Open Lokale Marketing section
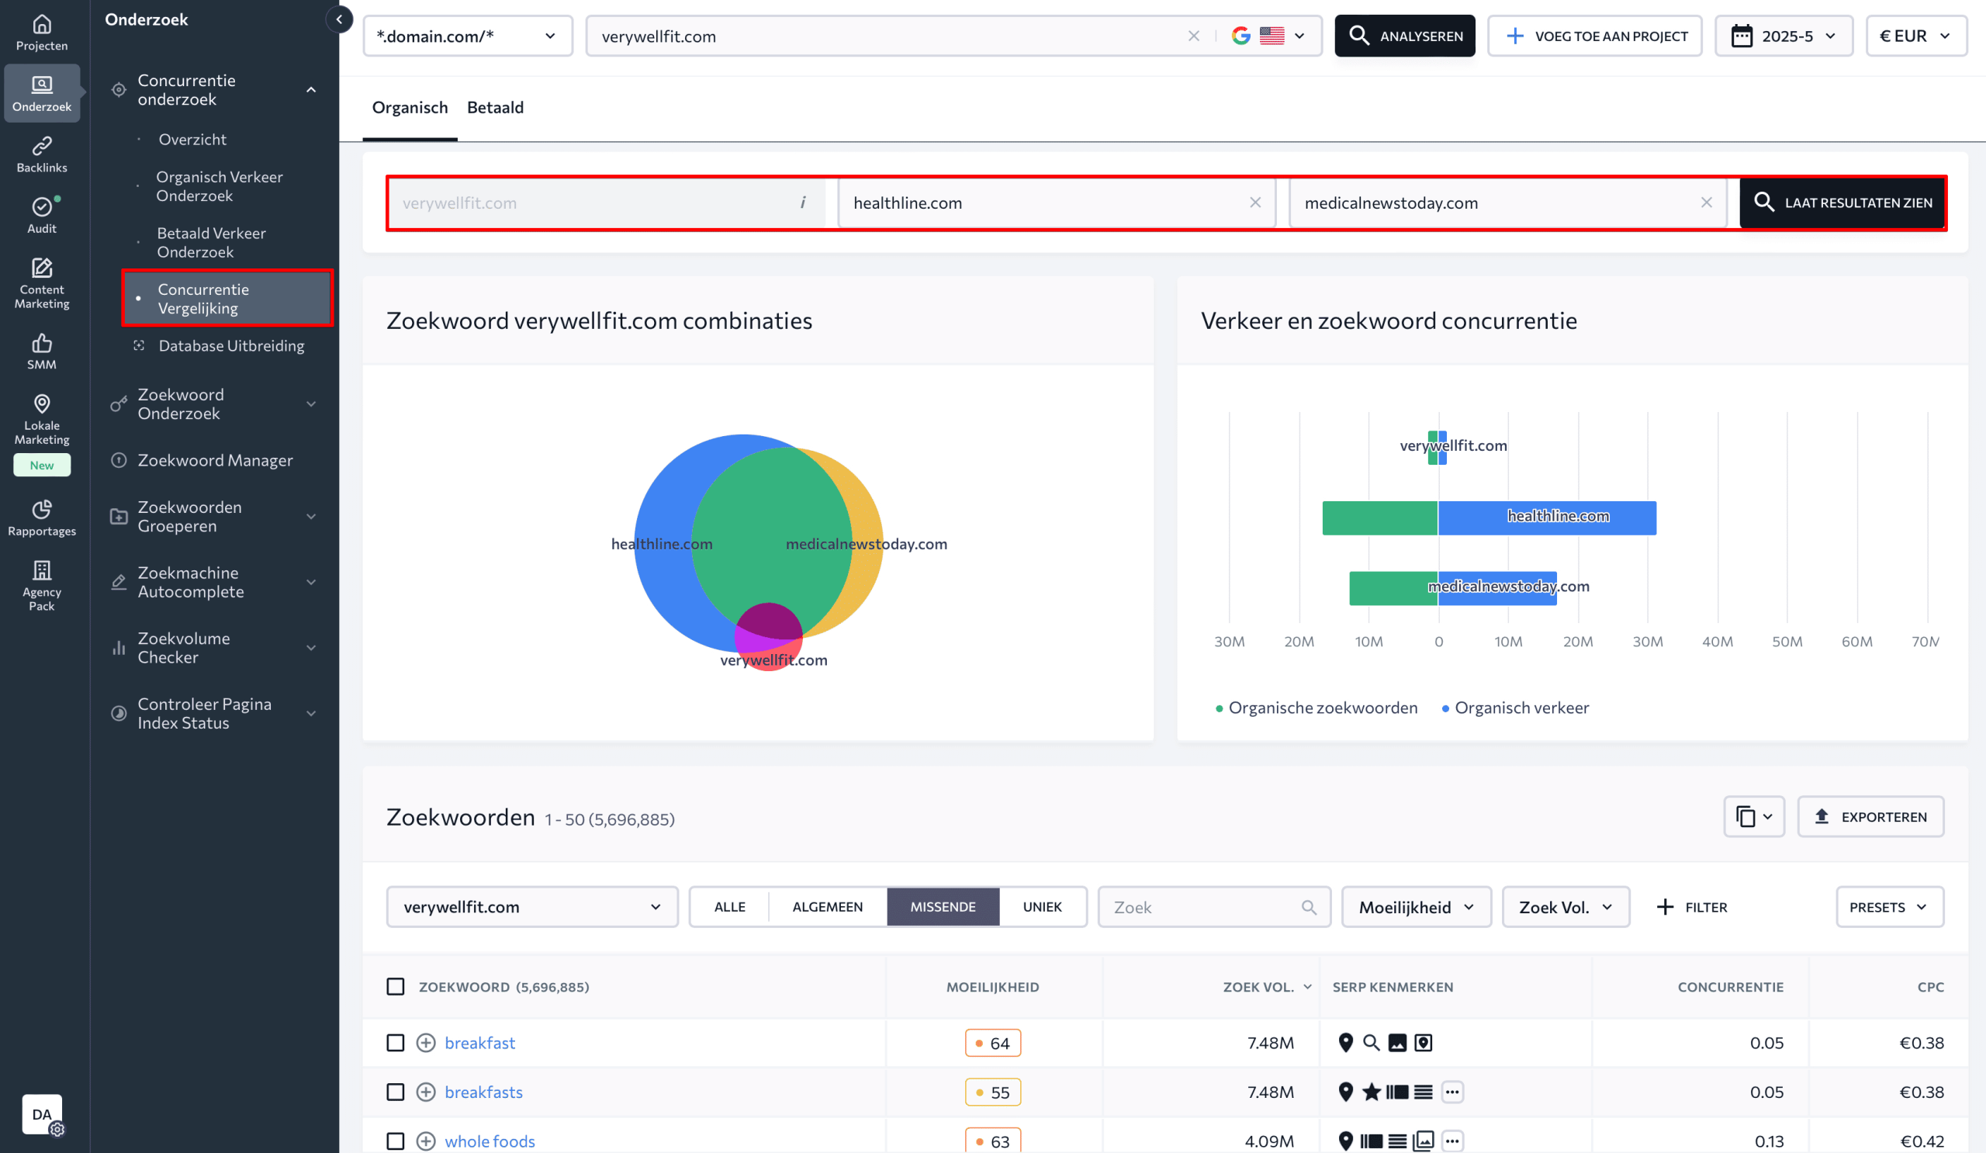The width and height of the screenshot is (1986, 1153). point(42,419)
